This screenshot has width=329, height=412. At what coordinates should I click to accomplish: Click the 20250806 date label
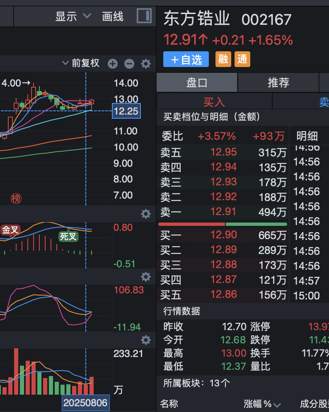click(x=85, y=403)
